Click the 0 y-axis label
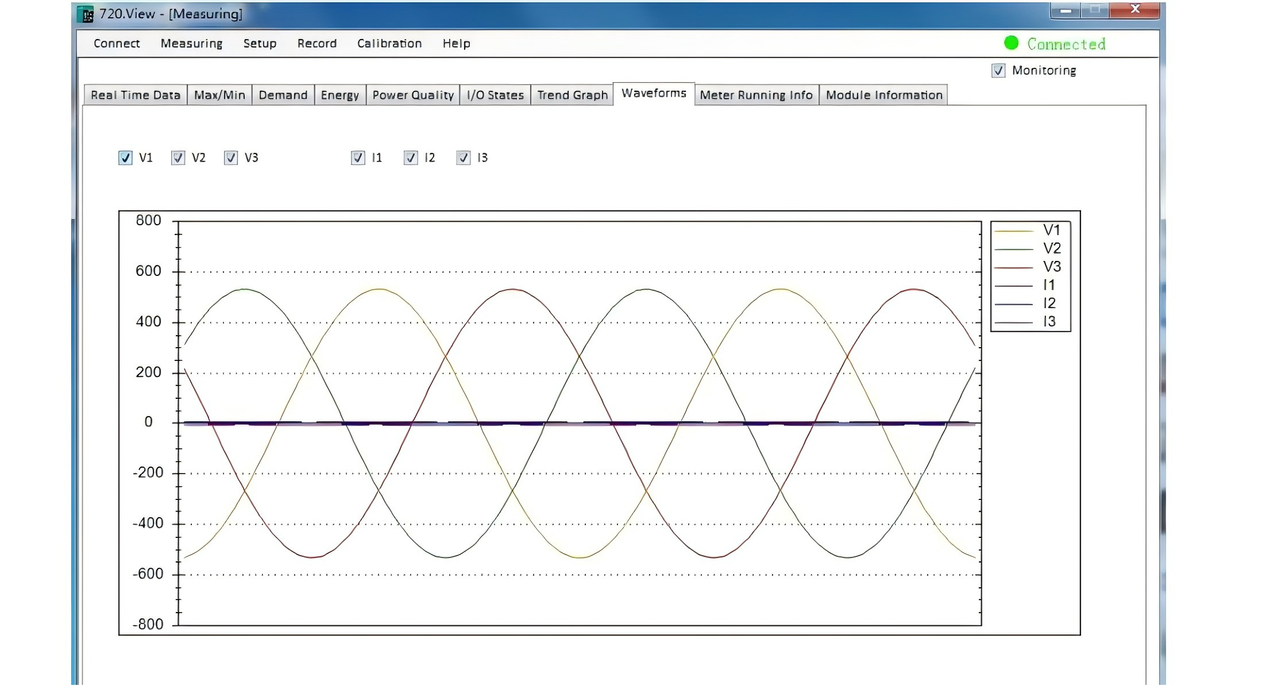Viewport: 1266px width, 685px height. tap(149, 422)
